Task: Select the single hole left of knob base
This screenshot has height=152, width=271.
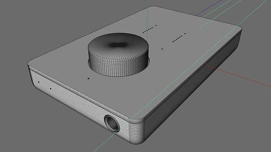Action: [x=88, y=79]
